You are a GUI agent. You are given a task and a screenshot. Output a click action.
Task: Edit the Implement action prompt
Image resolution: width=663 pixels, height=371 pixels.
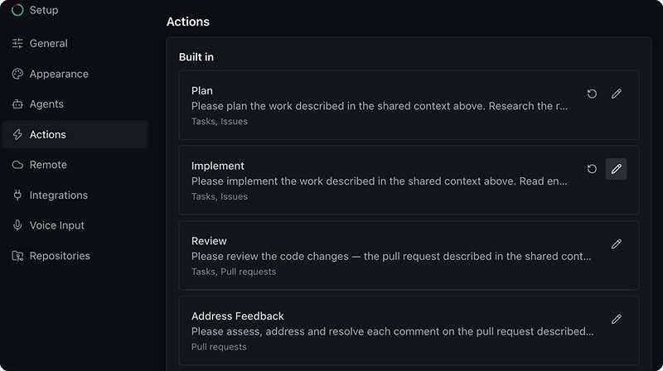coord(616,169)
